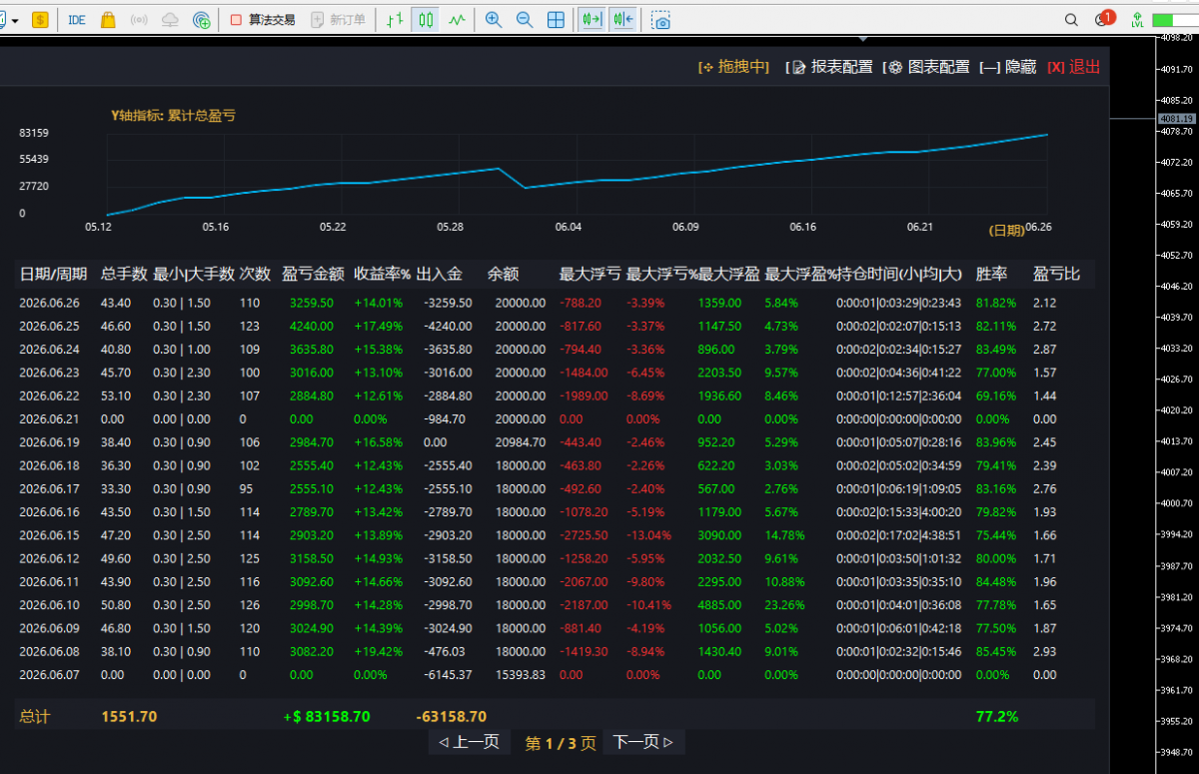Go to 下一页 next page
Viewport: 1199px width, 774px height.
coord(643,742)
